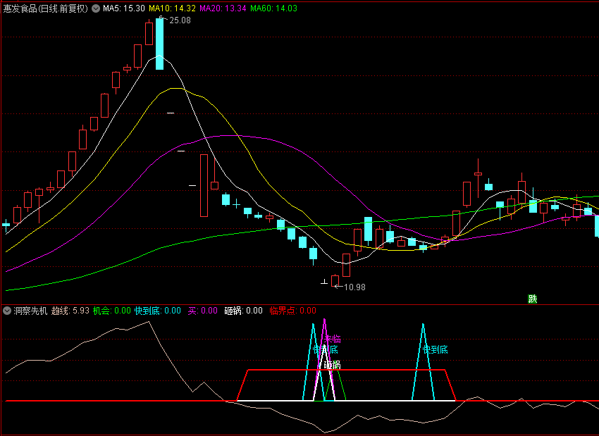
Task: Click the large red candle after the gap down
Action: 204,185
